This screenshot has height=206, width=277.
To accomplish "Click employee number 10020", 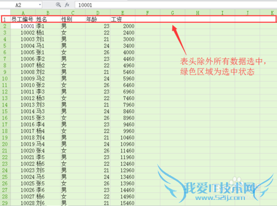I will (23, 151).
